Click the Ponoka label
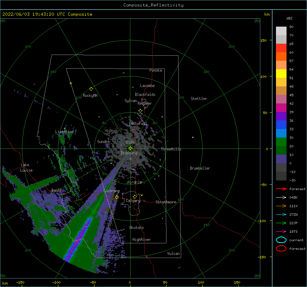Viewport: 307px width, 287px height. point(156,70)
